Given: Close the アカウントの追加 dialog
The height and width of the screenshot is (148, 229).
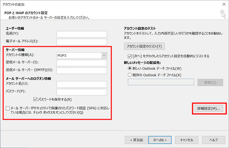Looking at the screenshot, I should pos(224,4).
